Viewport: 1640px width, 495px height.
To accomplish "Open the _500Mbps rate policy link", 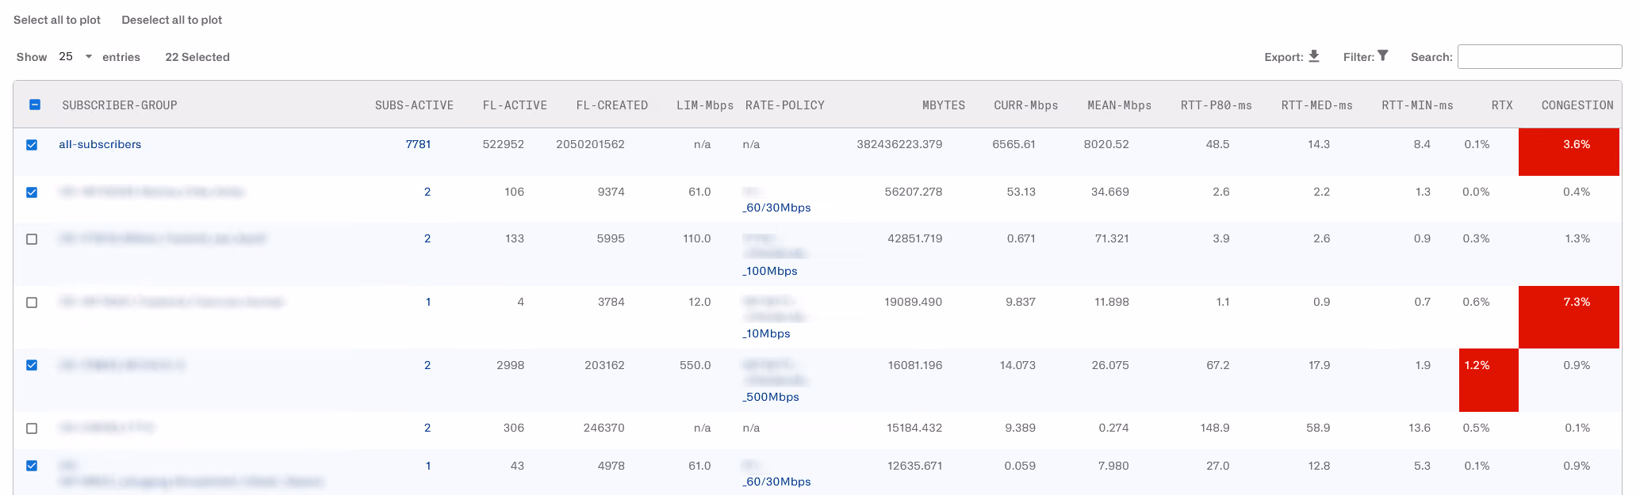I will [771, 397].
